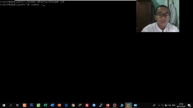Launch Microsoft PowerPoint from the taskbar

coord(59,105)
